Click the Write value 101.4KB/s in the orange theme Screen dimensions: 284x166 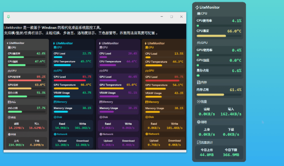[174, 128]
